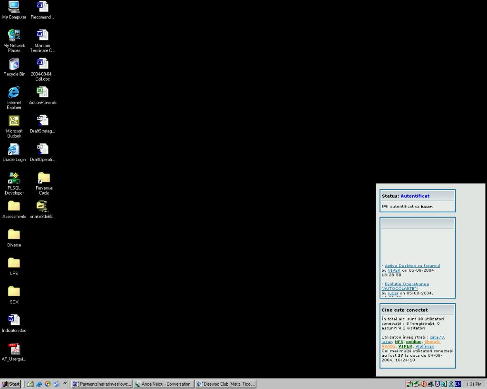Launch Microsoft Outlook from the desktop
Viewport: 487px width, 389px height.
pos(14,121)
